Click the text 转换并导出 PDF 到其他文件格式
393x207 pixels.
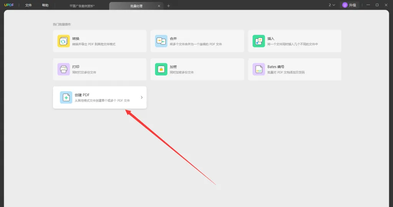pos(94,44)
